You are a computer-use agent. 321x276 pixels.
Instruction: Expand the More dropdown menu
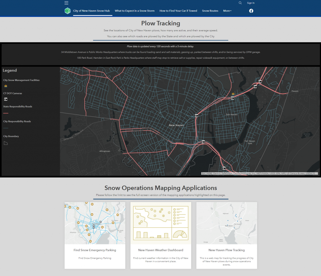[227, 11]
